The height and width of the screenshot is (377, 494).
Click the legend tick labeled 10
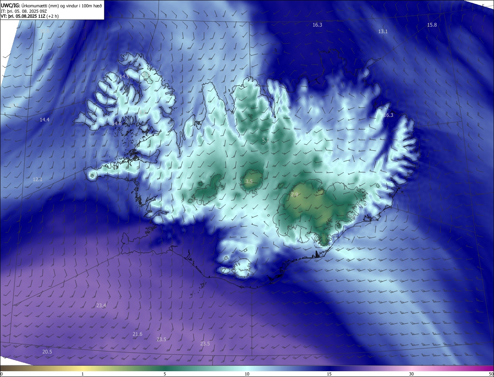(x=247, y=374)
